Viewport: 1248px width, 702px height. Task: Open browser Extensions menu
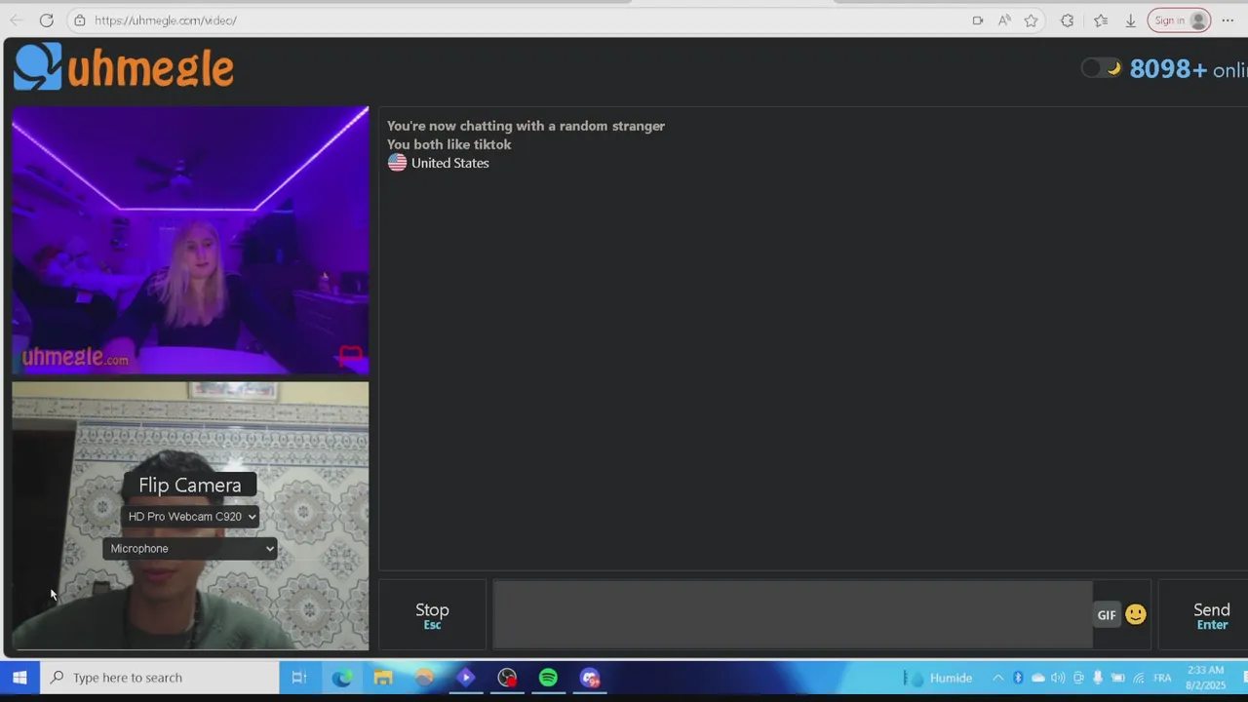click(1067, 20)
